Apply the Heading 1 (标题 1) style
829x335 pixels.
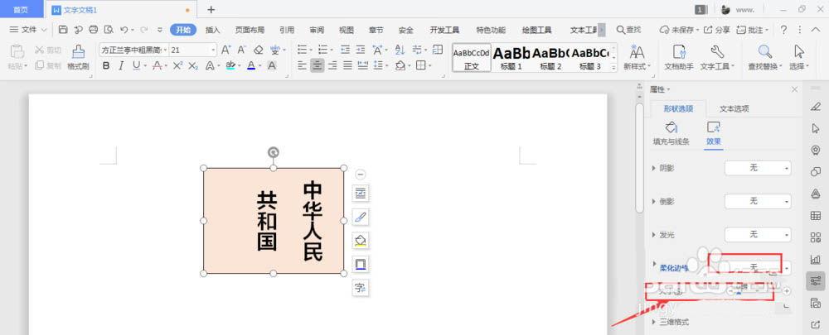pyautogui.click(x=510, y=58)
